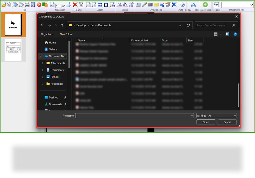255x178 pixels.
Task: Open recent locations chevron in dialog
Action: pyautogui.click(x=56, y=25)
